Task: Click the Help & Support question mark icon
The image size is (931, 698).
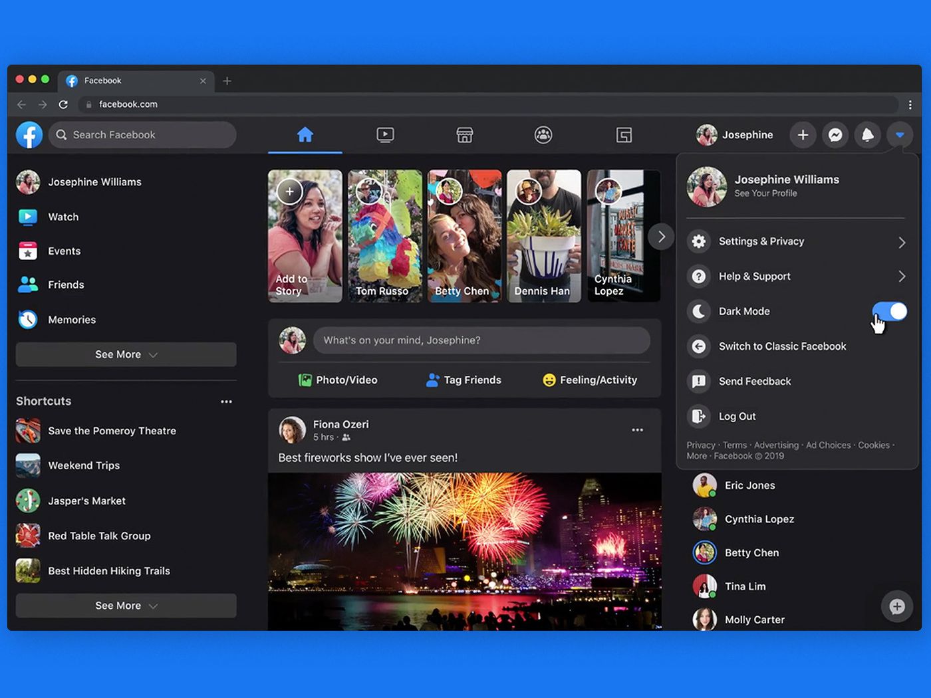Action: [699, 276]
